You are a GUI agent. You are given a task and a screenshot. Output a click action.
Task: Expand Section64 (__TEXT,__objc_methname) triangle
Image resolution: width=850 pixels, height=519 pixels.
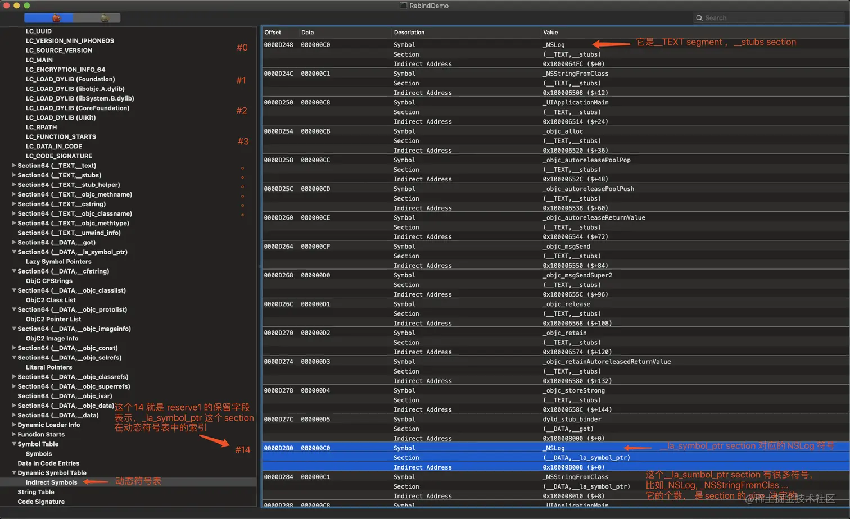coord(14,194)
